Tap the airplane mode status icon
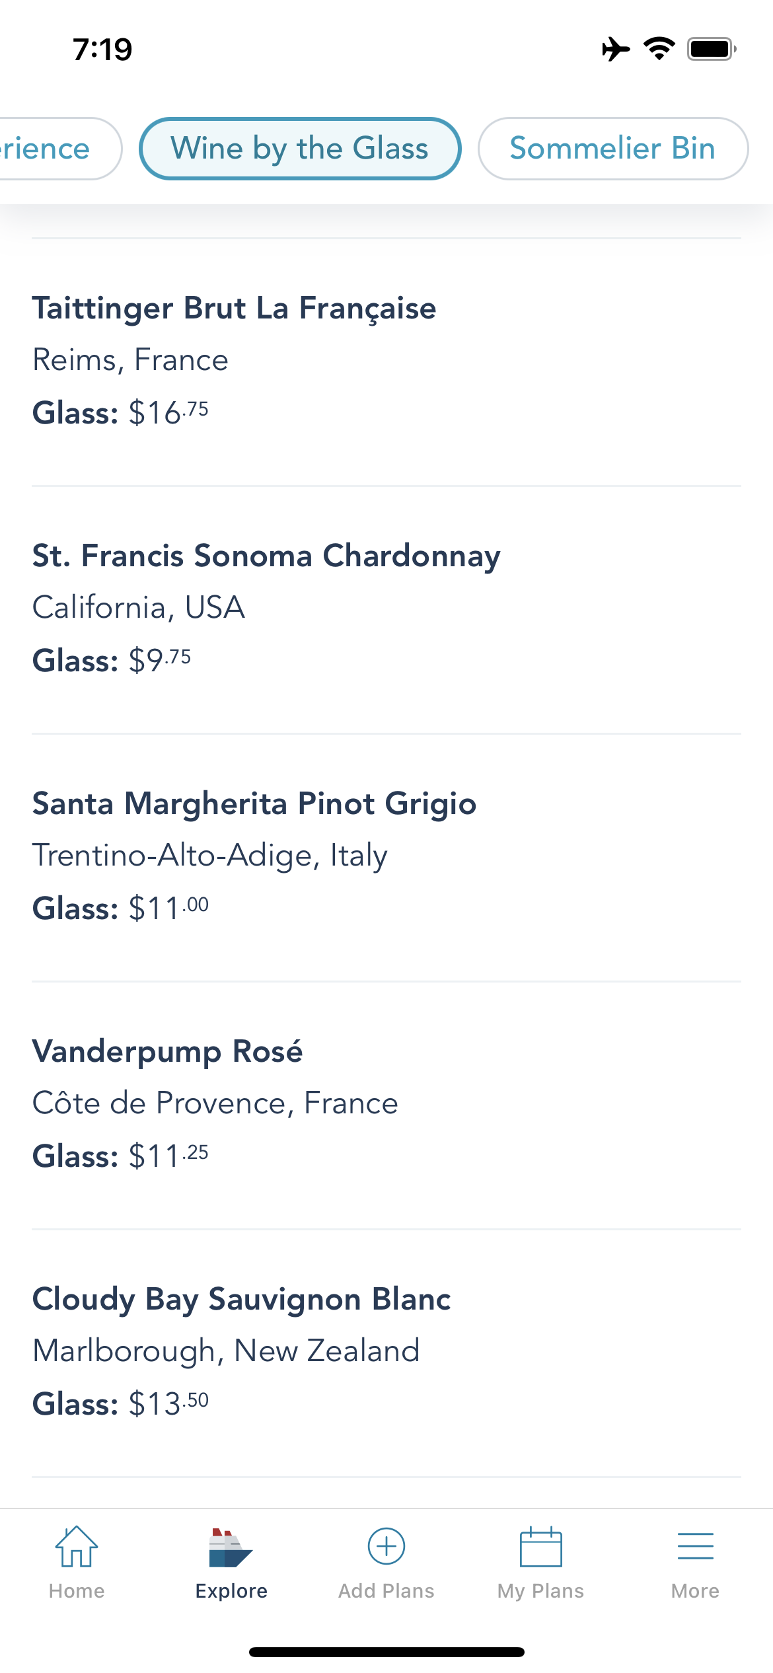This screenshot has height=1673, width=773. 615,50
